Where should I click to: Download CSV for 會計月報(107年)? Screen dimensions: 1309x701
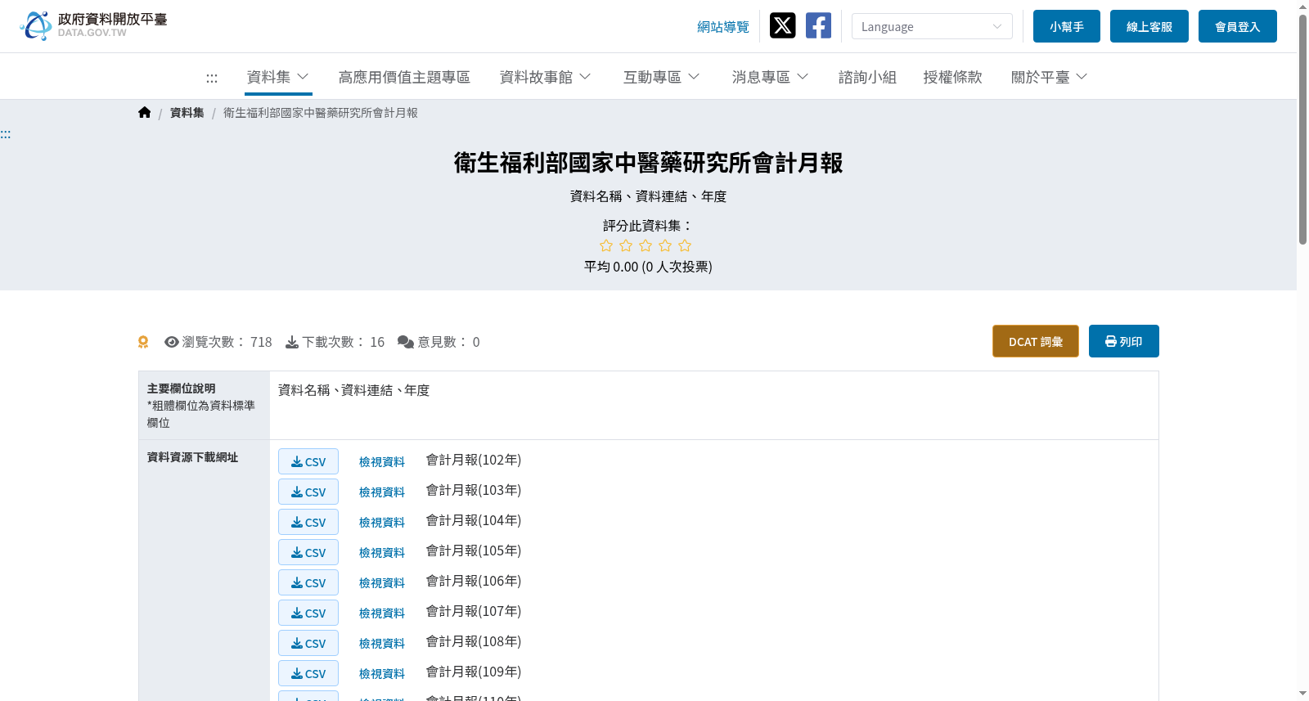click(308, 613)
